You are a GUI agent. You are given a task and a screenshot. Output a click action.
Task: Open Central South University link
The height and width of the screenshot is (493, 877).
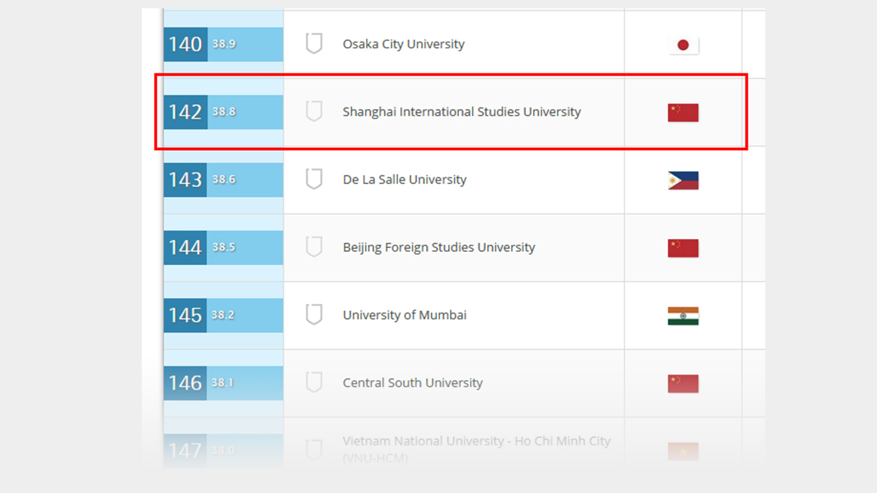pyautogui.click(x=412, y=383)
